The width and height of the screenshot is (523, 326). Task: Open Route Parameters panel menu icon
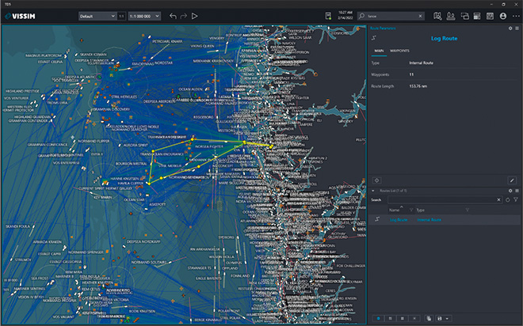517,28
